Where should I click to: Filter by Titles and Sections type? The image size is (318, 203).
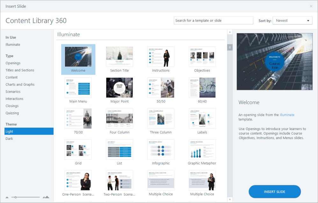(x=20, y=70)
